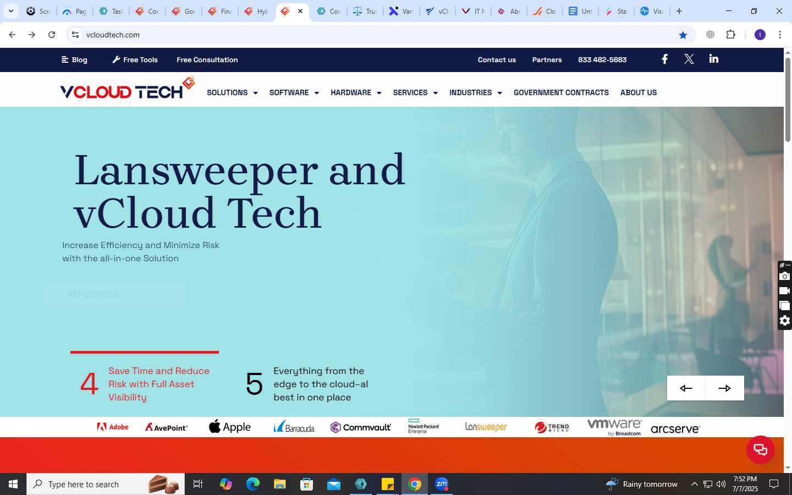Open vCloud Tech Facebook page icon
The width and height of the screenshot is (792, 495).
coord(664,59)
